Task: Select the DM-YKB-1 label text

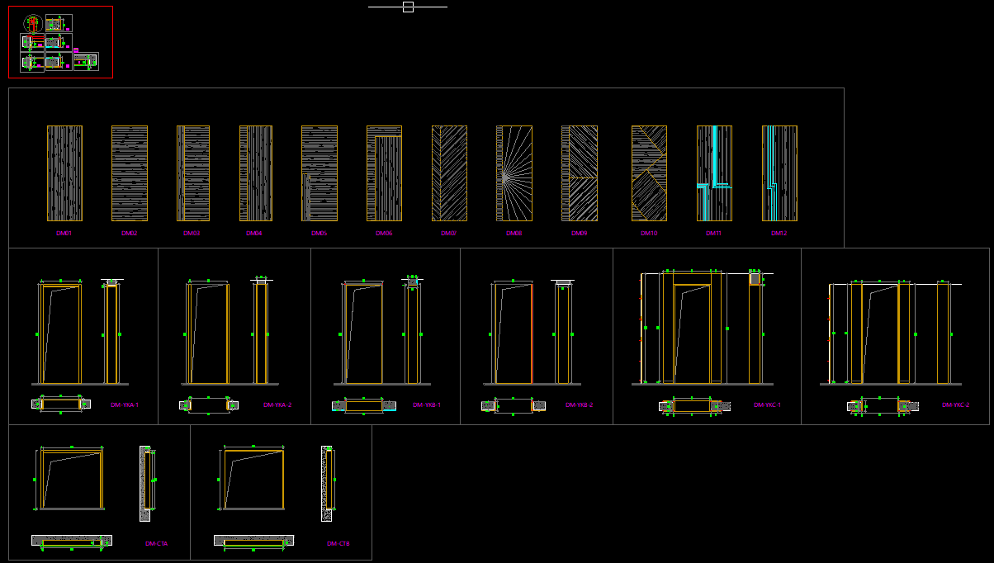Action: (x=427, y=405)
